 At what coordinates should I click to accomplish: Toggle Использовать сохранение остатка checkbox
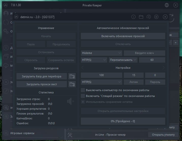click(x=83, y=102)
